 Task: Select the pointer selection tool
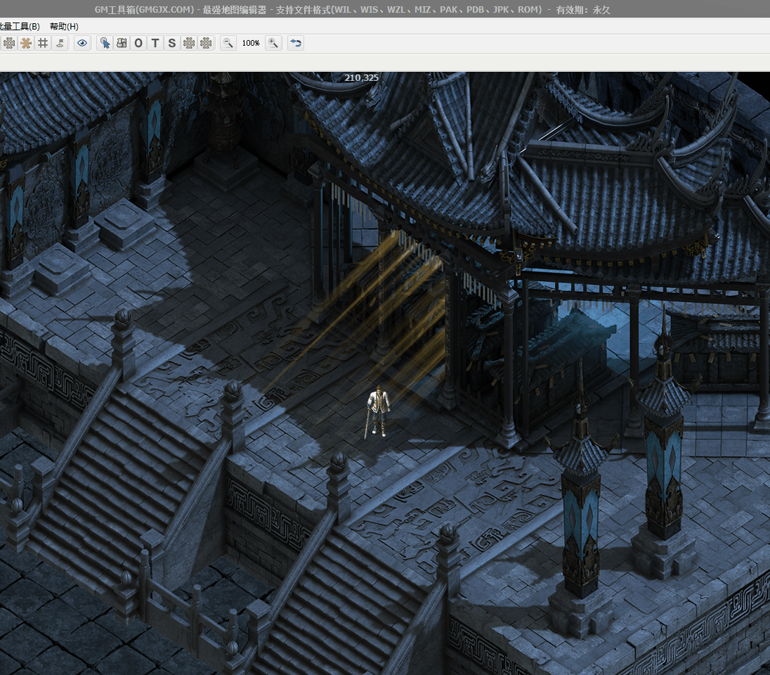[105, 44]
